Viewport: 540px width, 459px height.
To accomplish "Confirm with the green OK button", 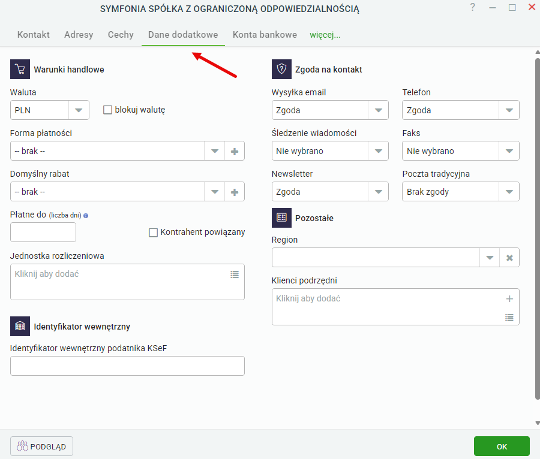I will point(502,446).
